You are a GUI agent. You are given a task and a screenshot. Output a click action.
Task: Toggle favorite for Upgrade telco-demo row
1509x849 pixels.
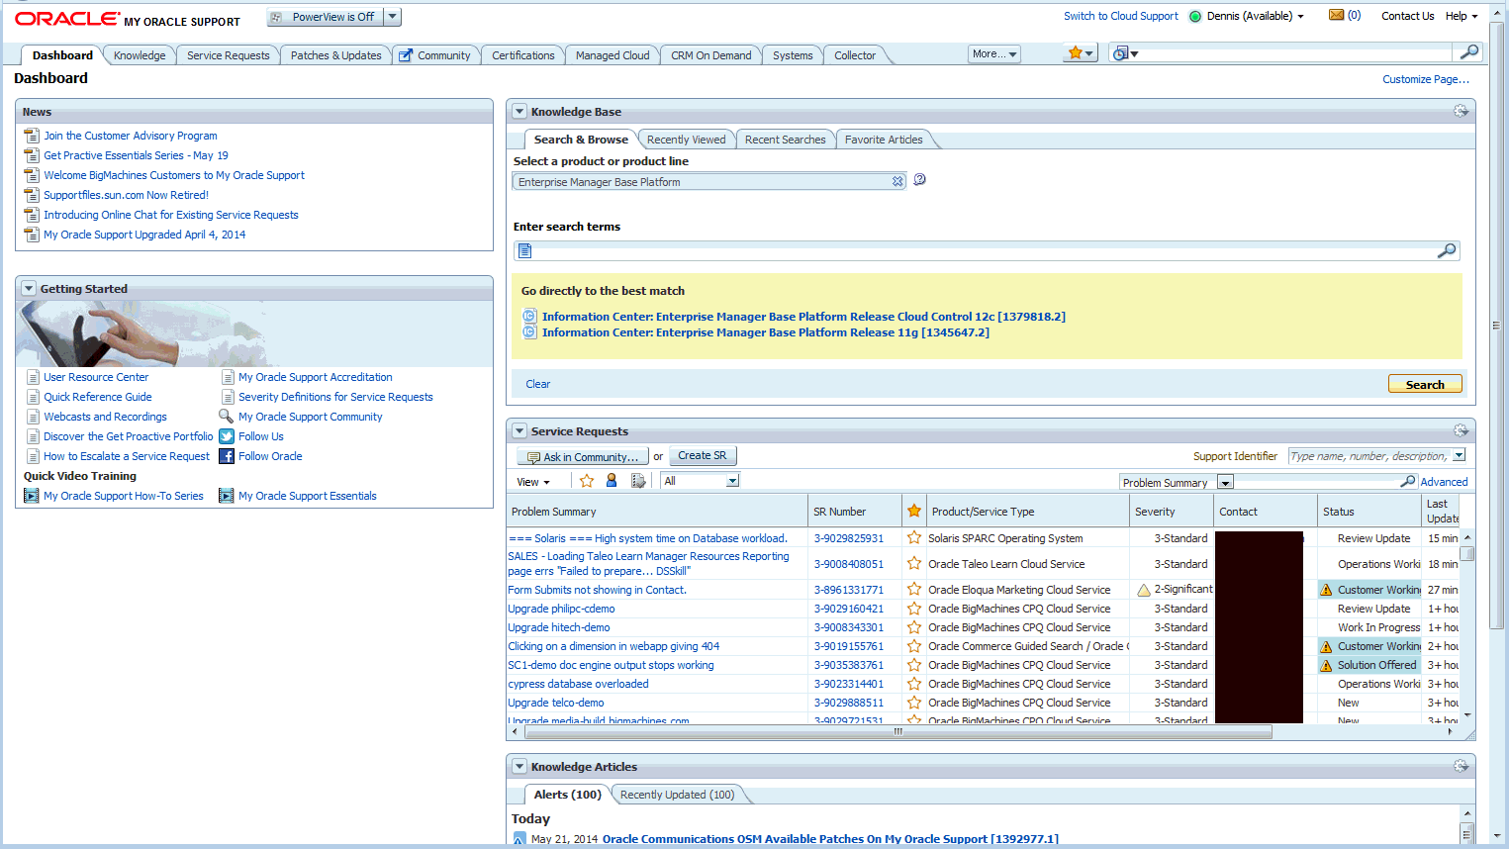(914, 702)
